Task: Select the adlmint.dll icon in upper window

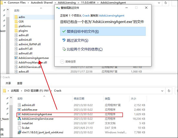Action: pyautogui.click(x=16, y=40)
